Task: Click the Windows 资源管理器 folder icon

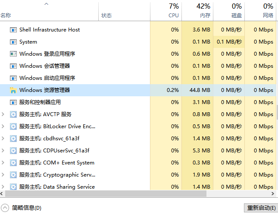Action: (13, 90)
